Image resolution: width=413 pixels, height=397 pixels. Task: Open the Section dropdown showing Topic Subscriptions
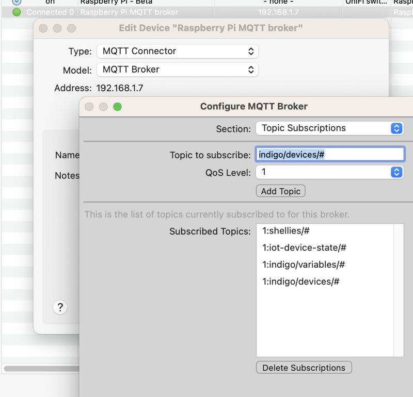point(329,128)
